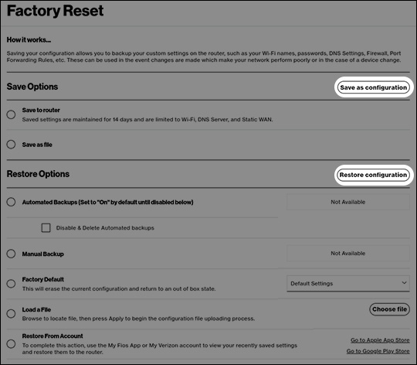Select the Factory Default radio button
Image resolution: width=417 pixels, height=365 pixels.
(11, 284)
